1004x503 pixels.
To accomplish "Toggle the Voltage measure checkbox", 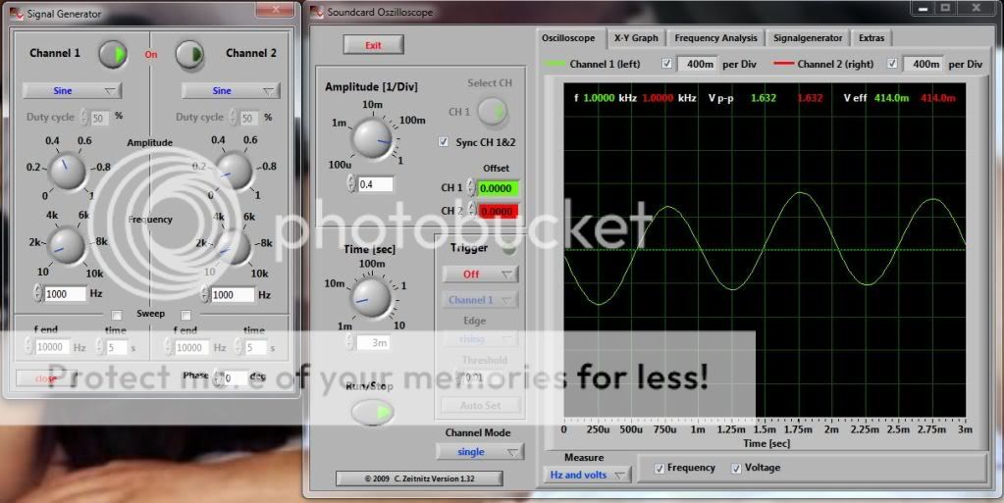I will [x=736, y=468].
